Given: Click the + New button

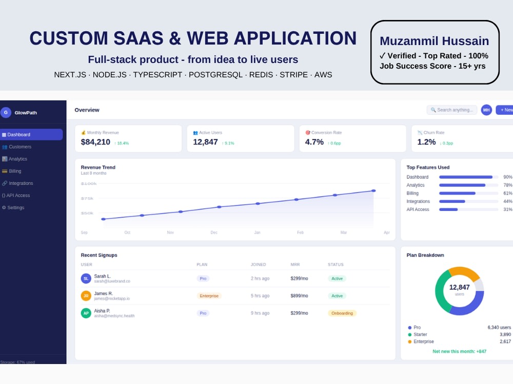Looking at the screenshot, I should click(x=504, y=110).
